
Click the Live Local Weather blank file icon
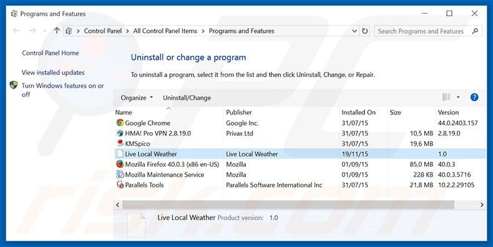point(120,154)
